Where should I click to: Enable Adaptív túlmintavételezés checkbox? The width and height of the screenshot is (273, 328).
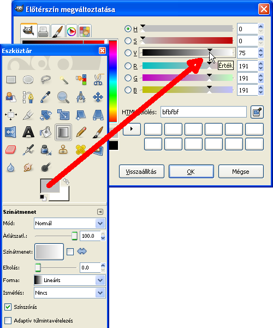tap(8, 320)
